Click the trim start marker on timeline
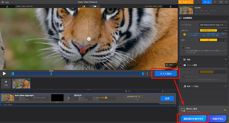 click(13, 74)
